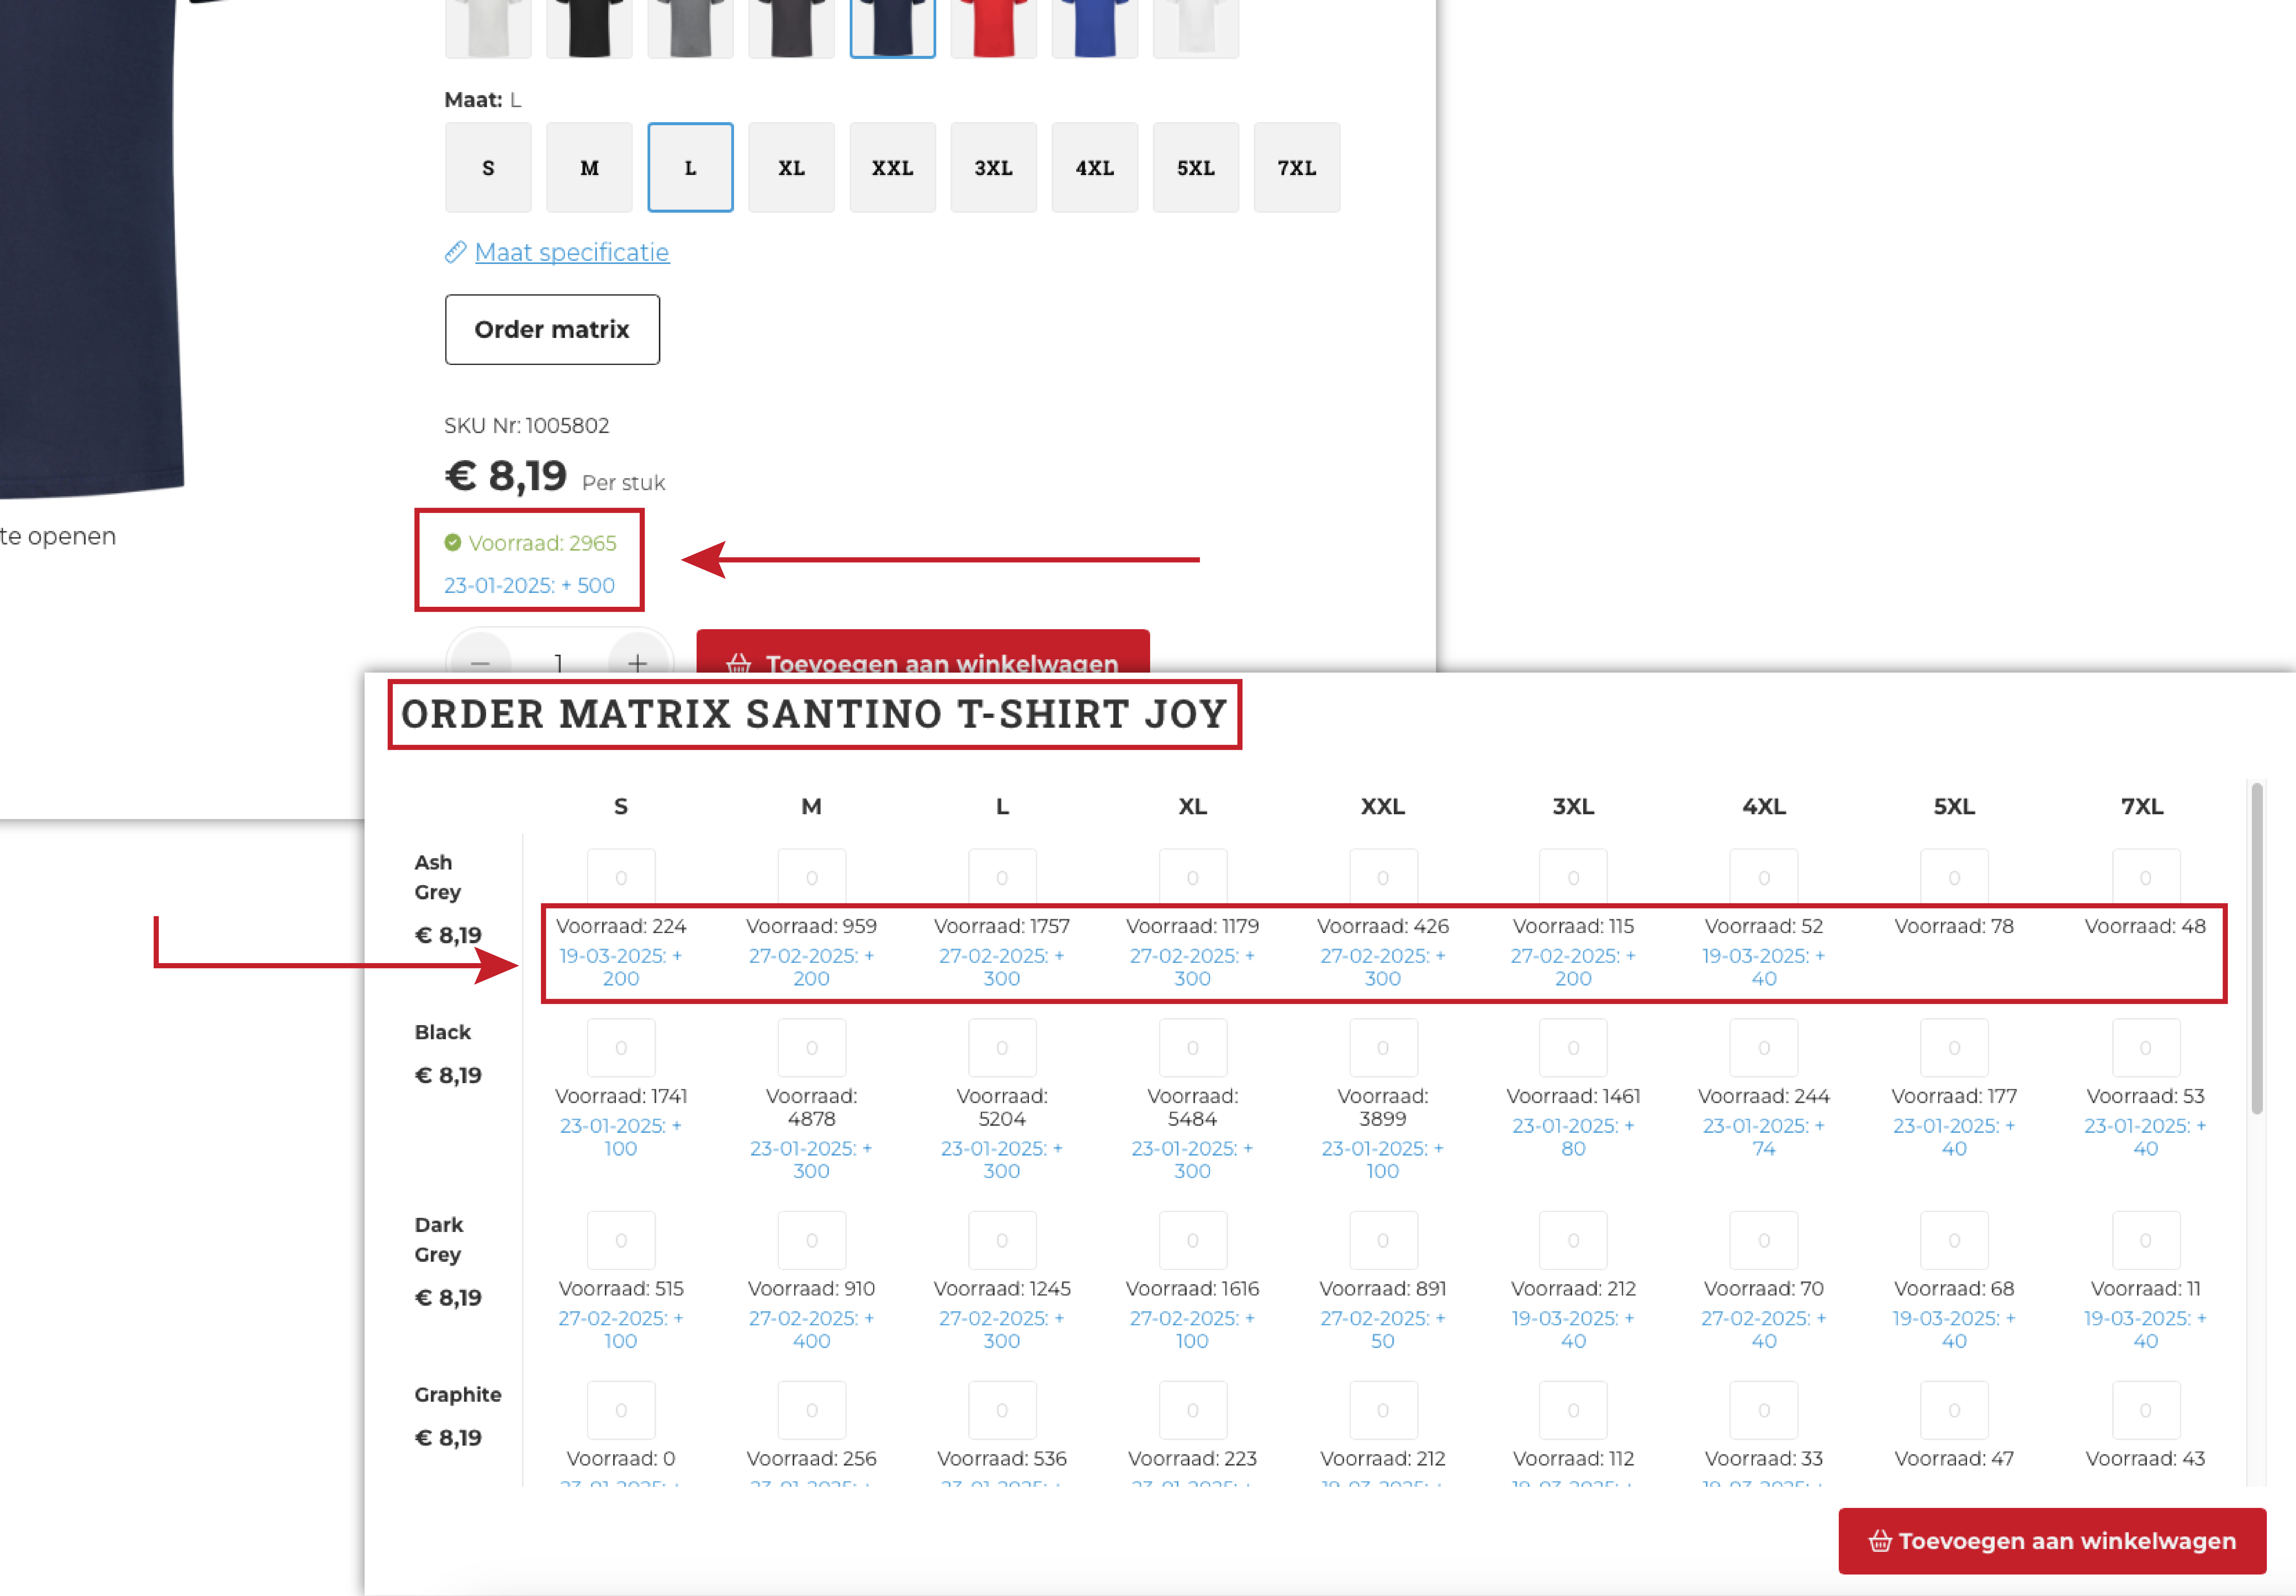This screenshot has height=1596, width=2296.
Task: Pick size 4XL button
Action: [1095, 167]
